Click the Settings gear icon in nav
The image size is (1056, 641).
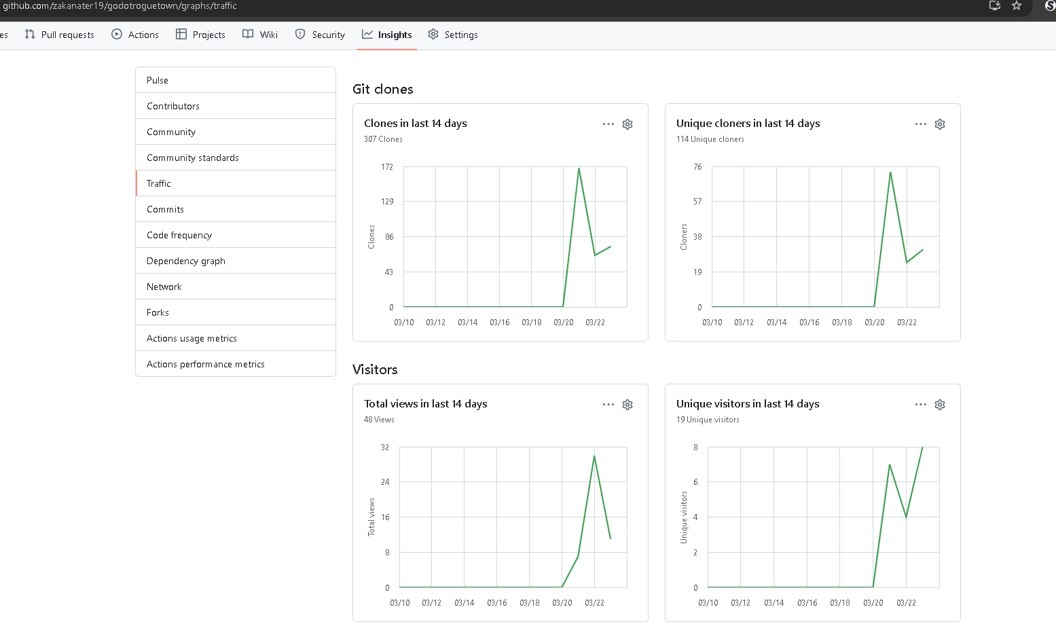(x=433, y=34)
